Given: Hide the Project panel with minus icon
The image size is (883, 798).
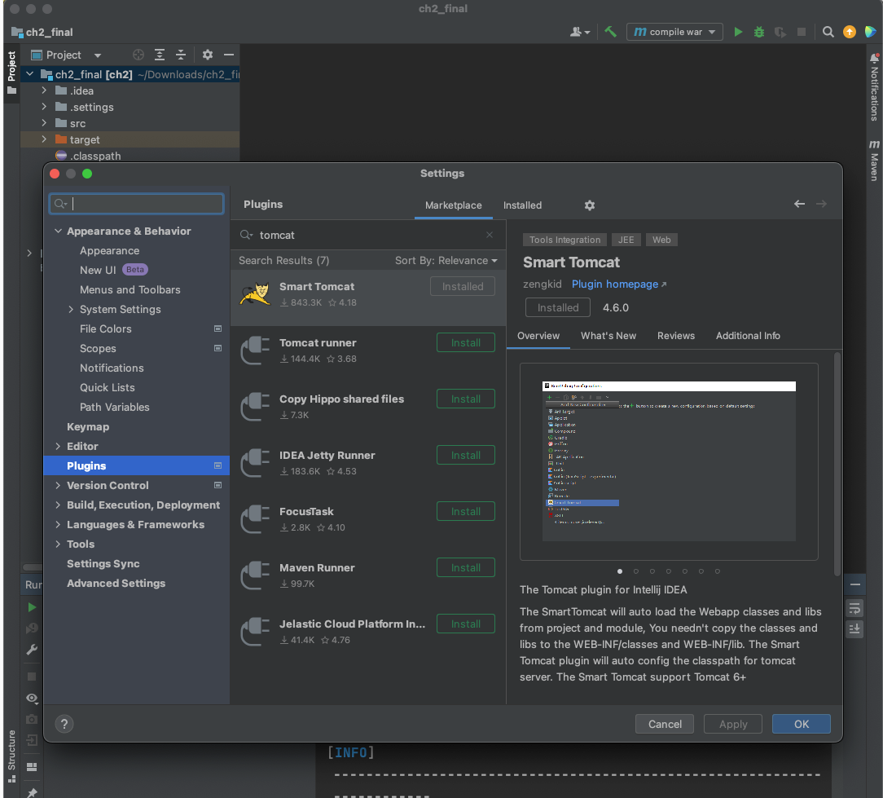Looking at the screenshot, I should 229,55.
